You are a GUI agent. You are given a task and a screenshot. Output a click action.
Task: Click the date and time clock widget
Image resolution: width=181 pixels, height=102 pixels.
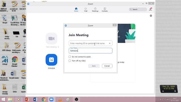(169, 89)
